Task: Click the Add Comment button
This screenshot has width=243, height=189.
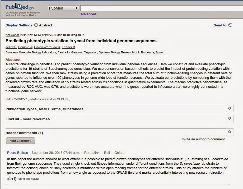Action: coord(21,141)
